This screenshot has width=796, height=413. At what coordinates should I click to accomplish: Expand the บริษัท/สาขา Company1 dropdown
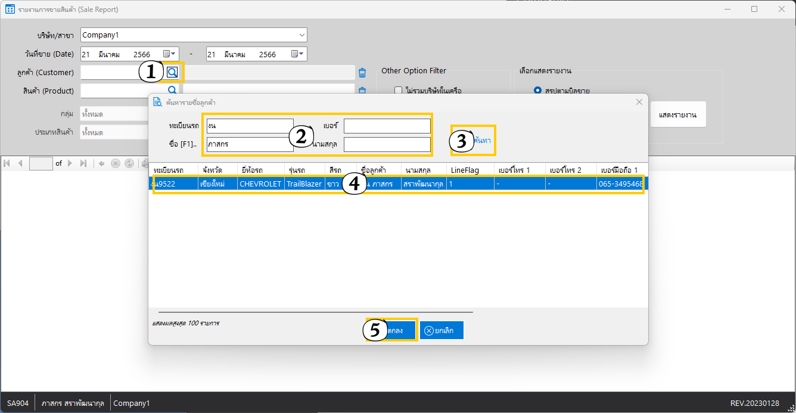(x=301, y=35)
